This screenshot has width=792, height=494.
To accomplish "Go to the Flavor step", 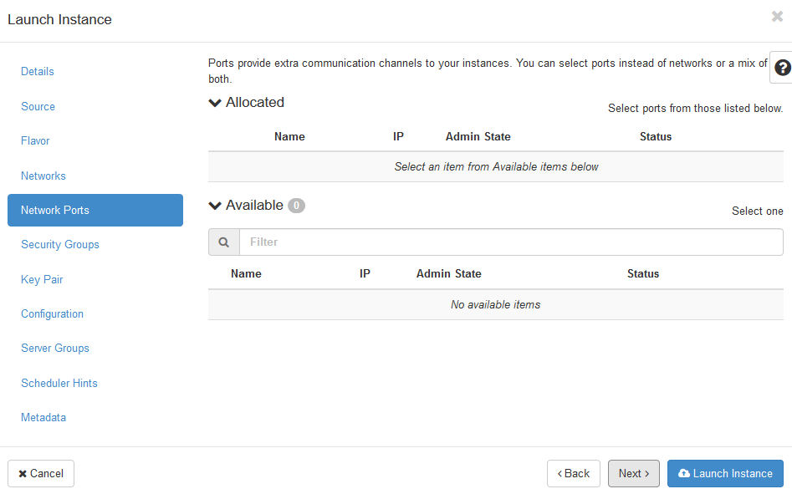I will point(35,140).
